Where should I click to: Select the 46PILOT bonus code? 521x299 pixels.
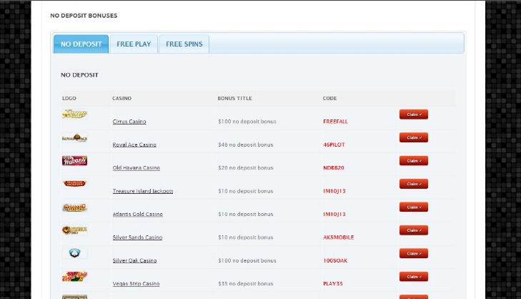(x=334, y=144)
